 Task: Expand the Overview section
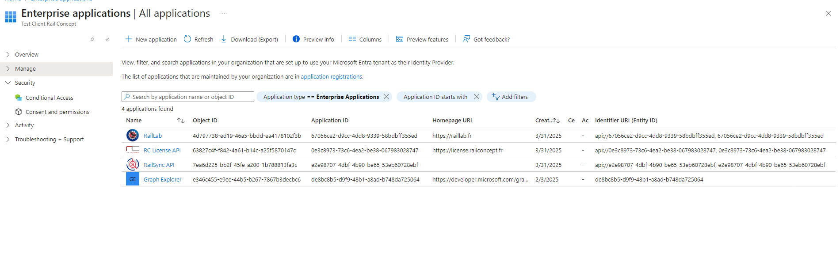[8, 55]
